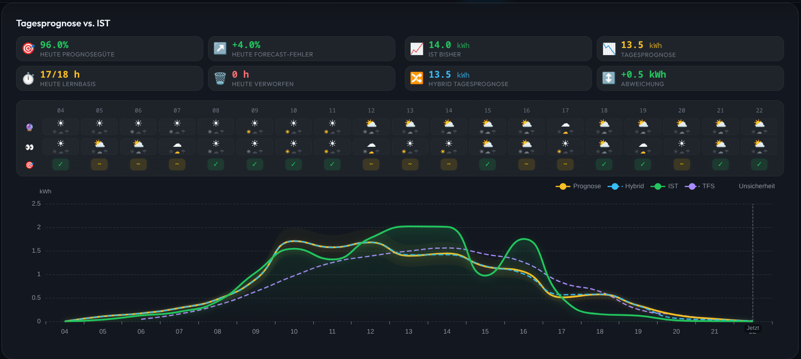Toggle the IST series in the chart legend
This screenshot has height=359, width=801.
click(x=664, y=186)
